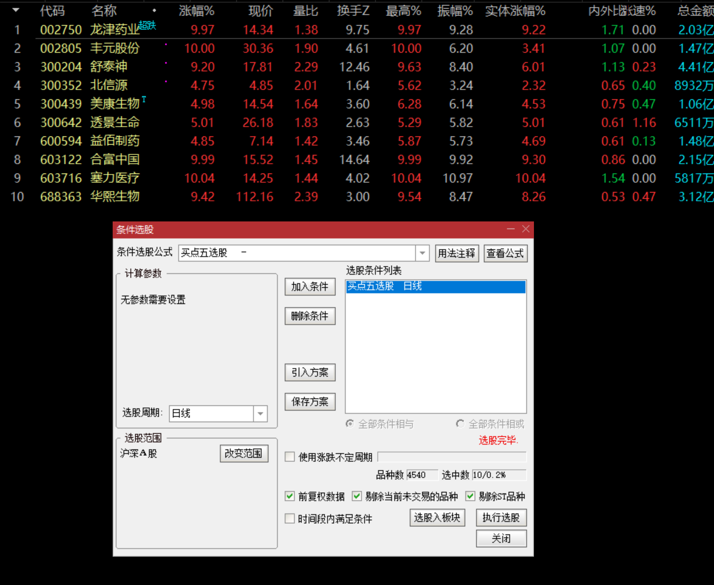This screenshot has width=714, height=585.
Task: Click the 保存方案 button
Action: [x=310, y=402]
